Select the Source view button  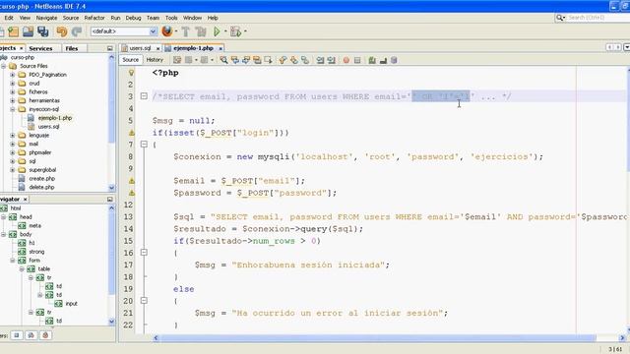point(131,60)
